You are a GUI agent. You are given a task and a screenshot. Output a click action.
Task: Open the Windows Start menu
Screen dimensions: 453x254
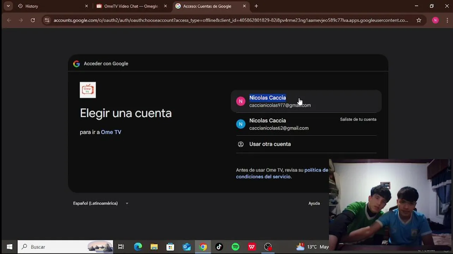point(10,247)
